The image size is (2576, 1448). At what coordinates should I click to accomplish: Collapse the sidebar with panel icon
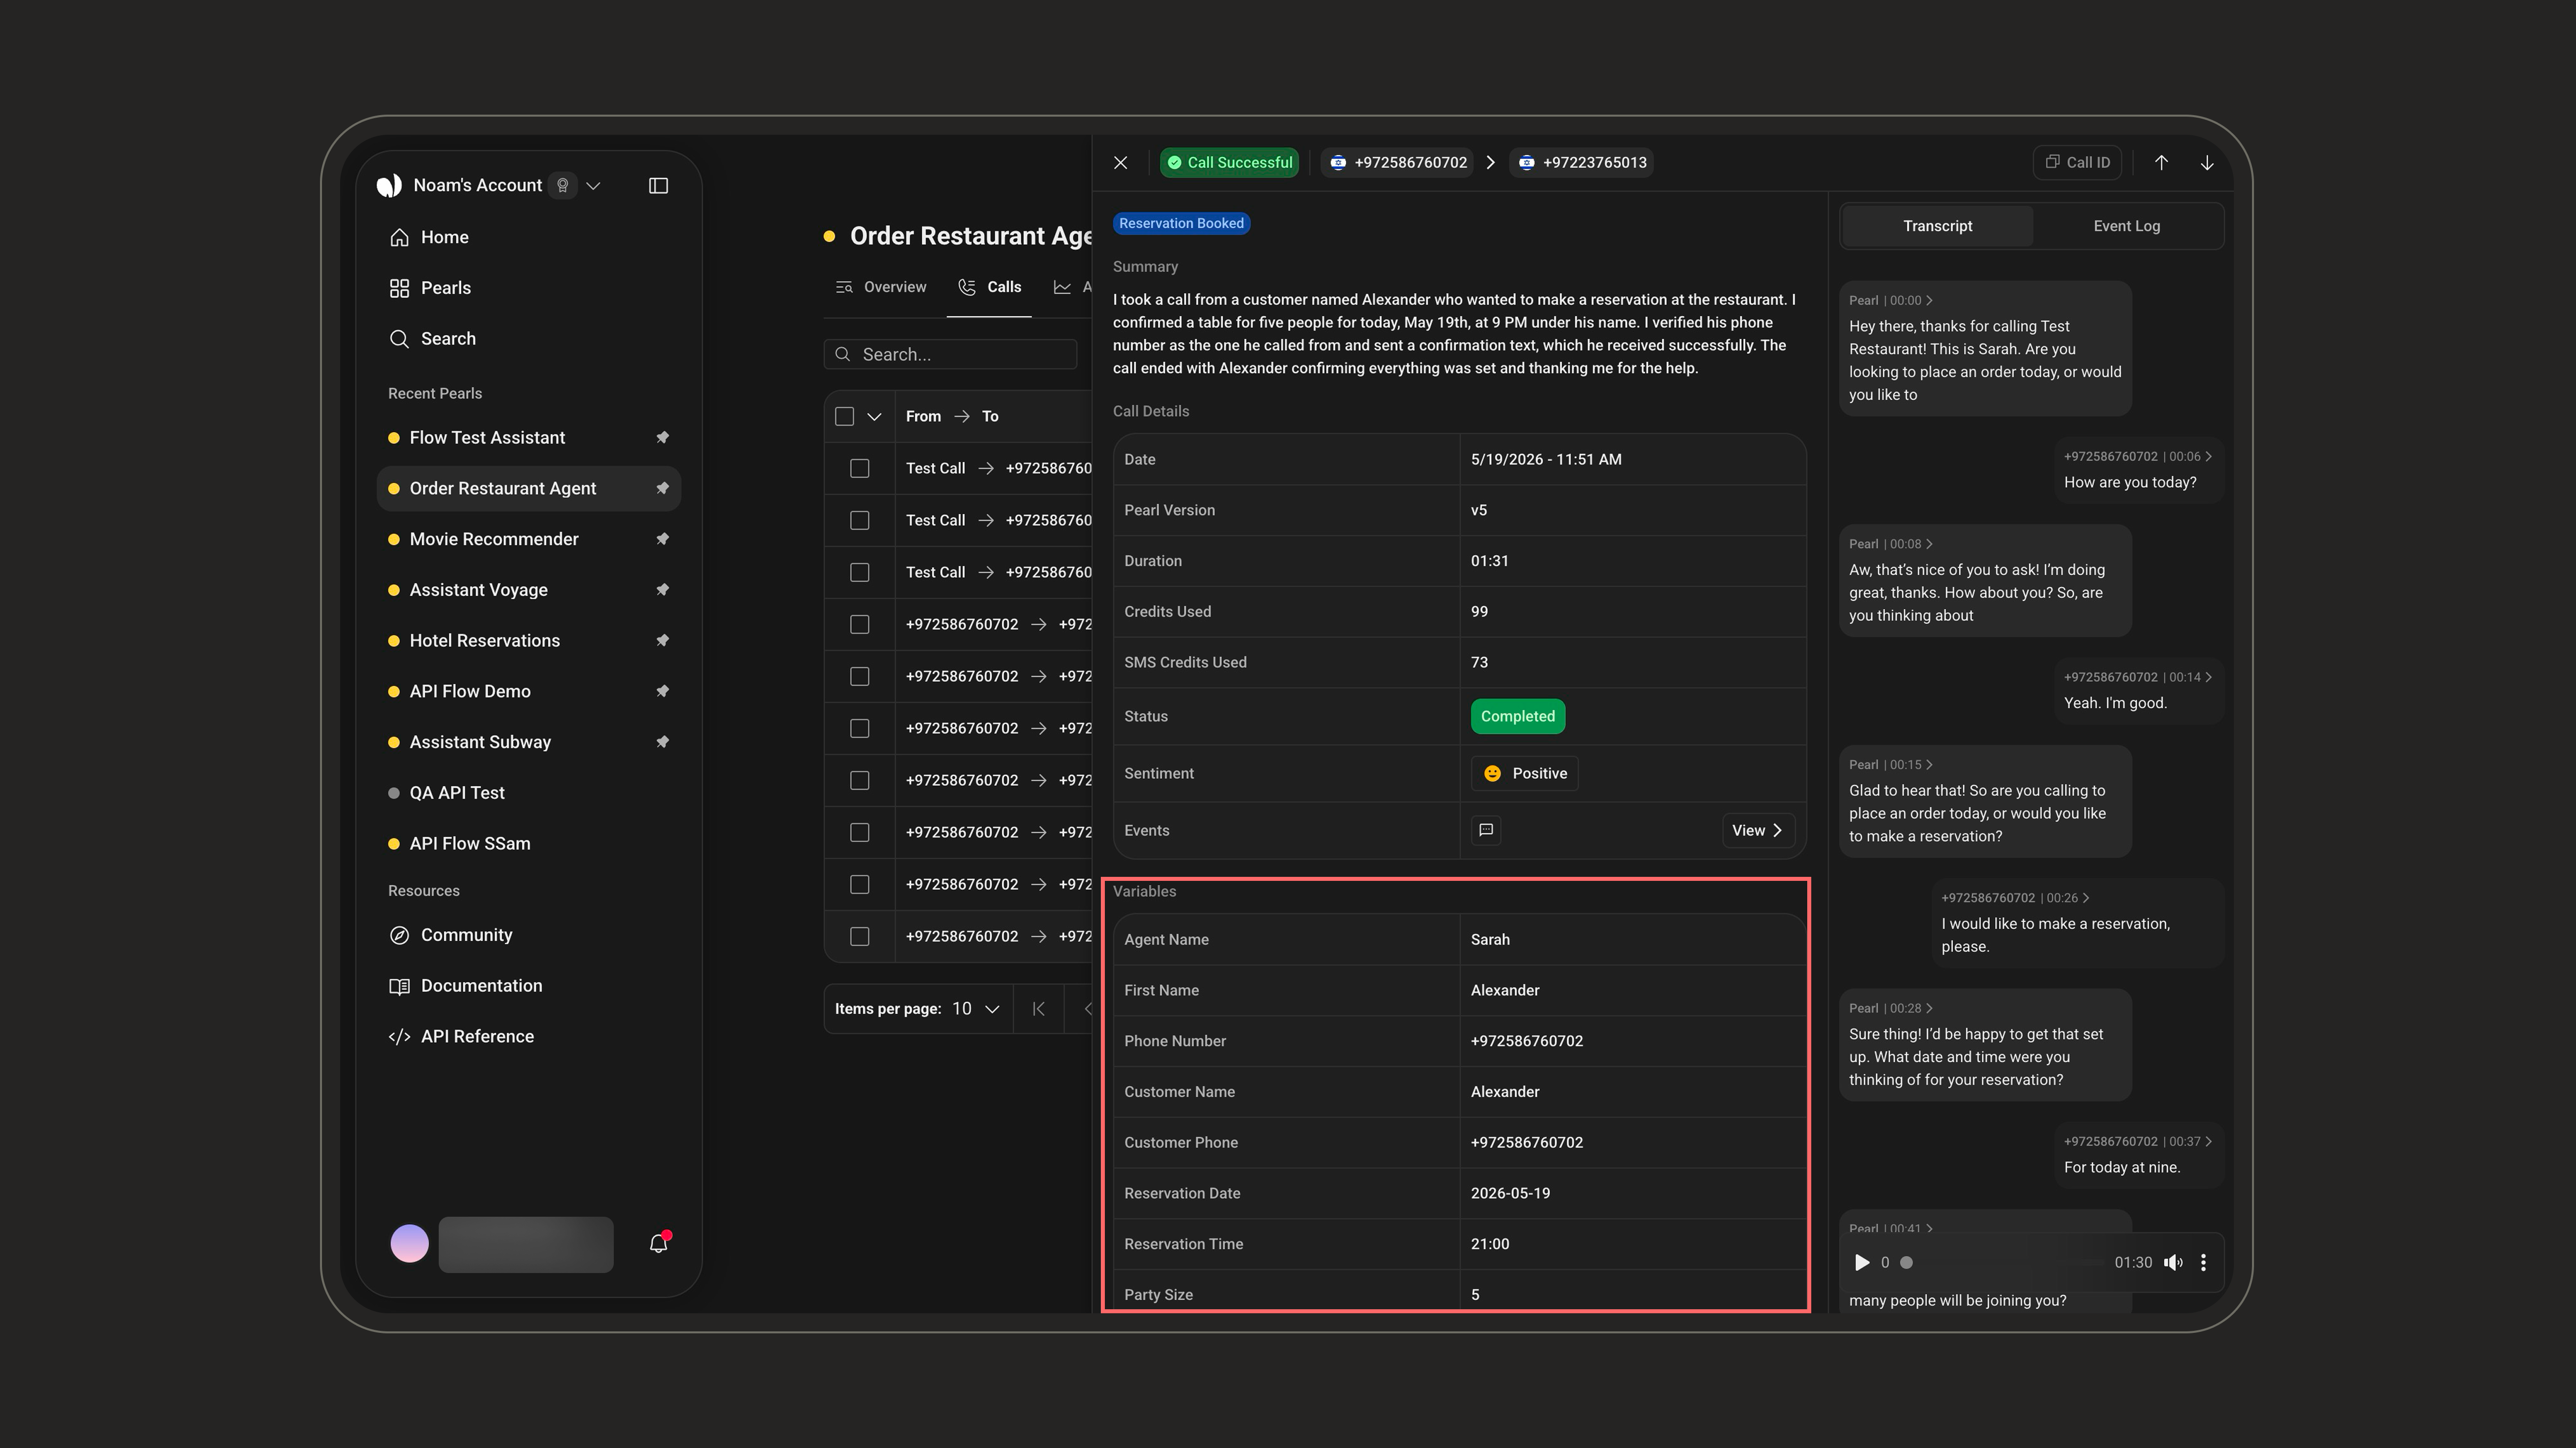tap(658, 186)
